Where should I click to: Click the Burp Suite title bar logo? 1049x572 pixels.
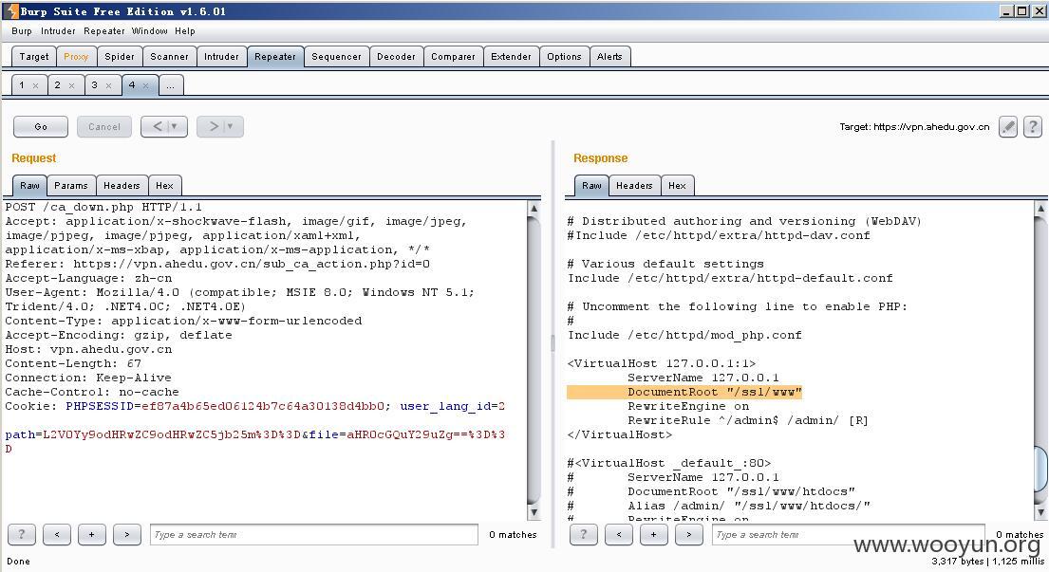pos(11,10)
